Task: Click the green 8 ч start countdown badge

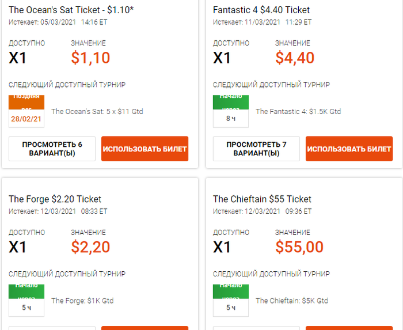Action: coord(231,111)
